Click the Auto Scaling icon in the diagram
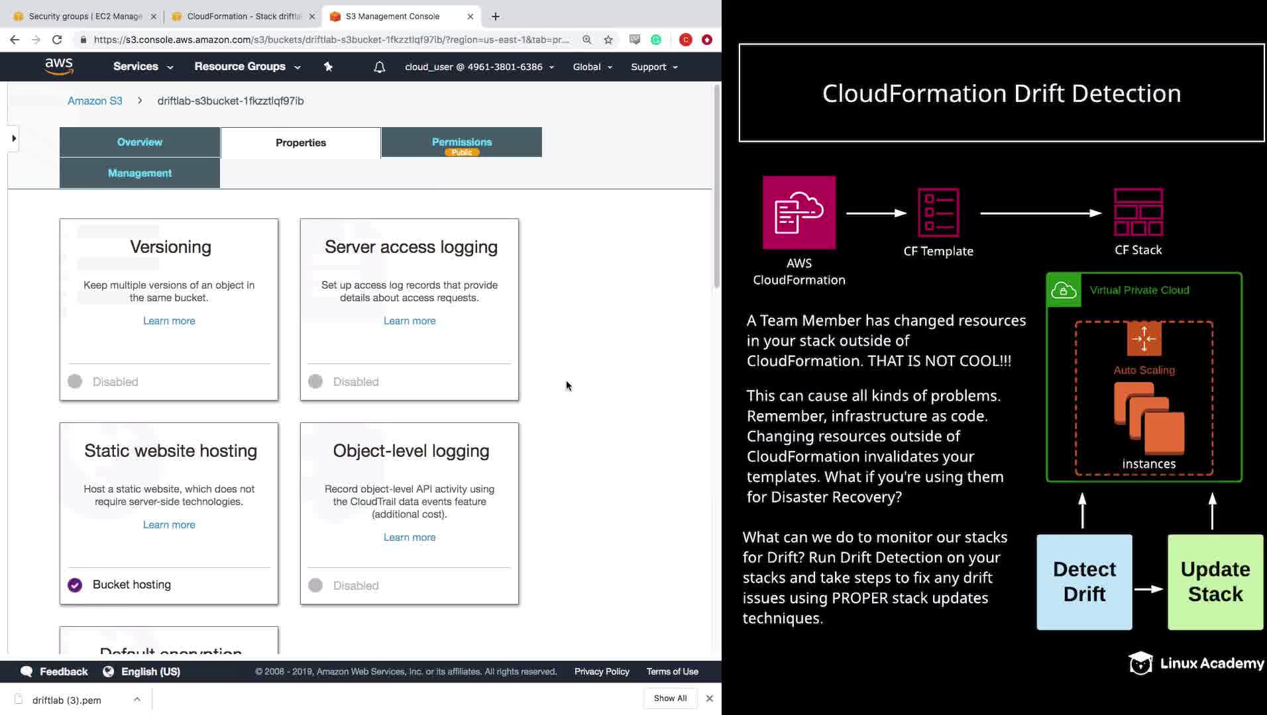Screen dimensions: 1267x715 point(1144,338)
